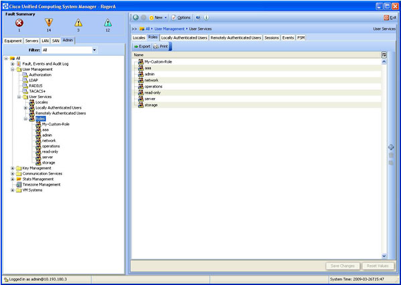Click the add plus icon beside the table
This screenshot has width=401, height=285.
click(x=391, y=147)
